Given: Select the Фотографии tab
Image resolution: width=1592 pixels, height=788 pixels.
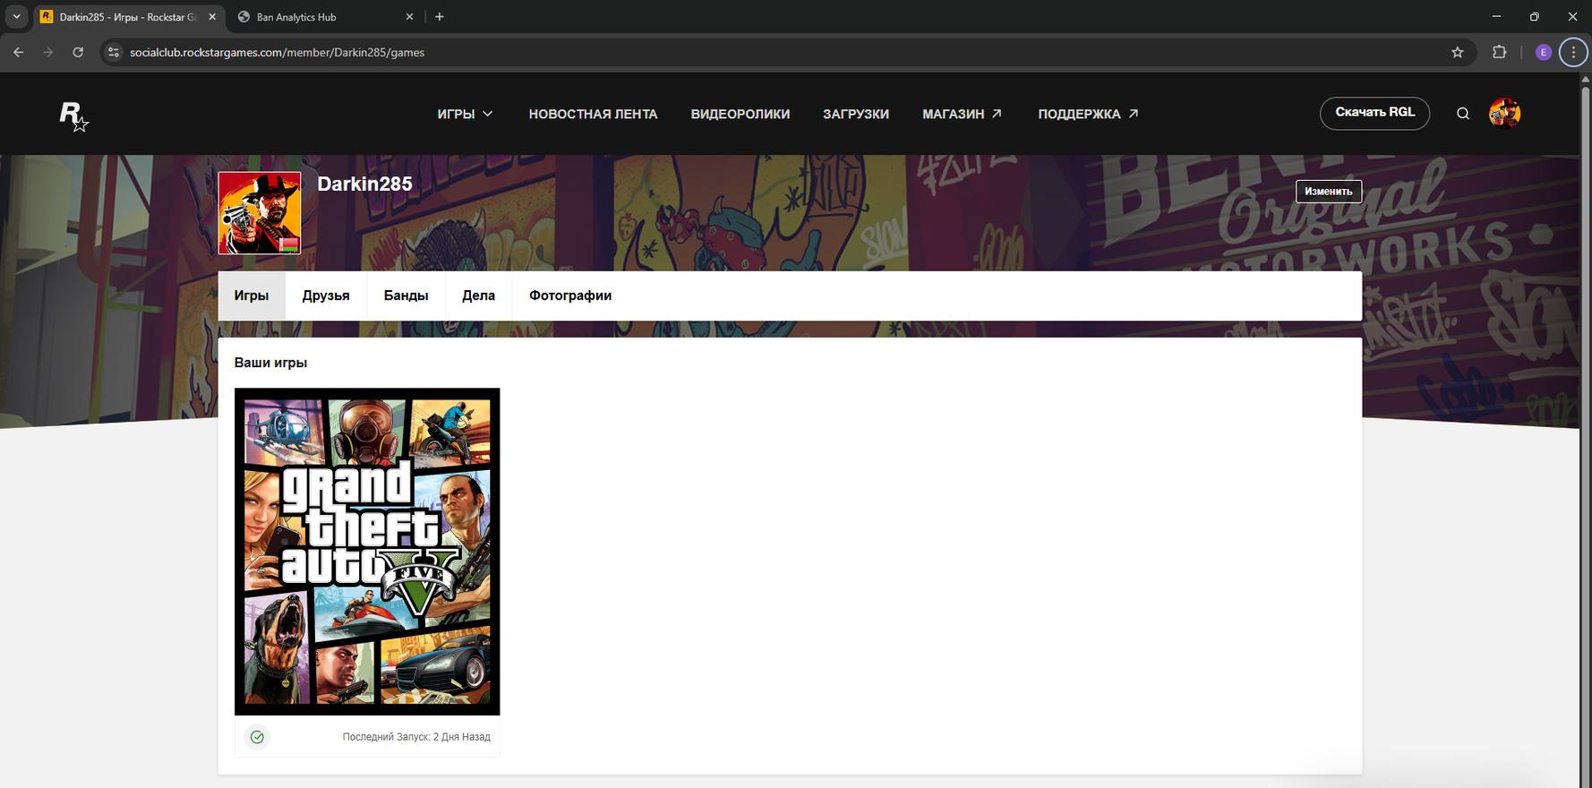Looking at the screenshot, I should tap(569, 295).
